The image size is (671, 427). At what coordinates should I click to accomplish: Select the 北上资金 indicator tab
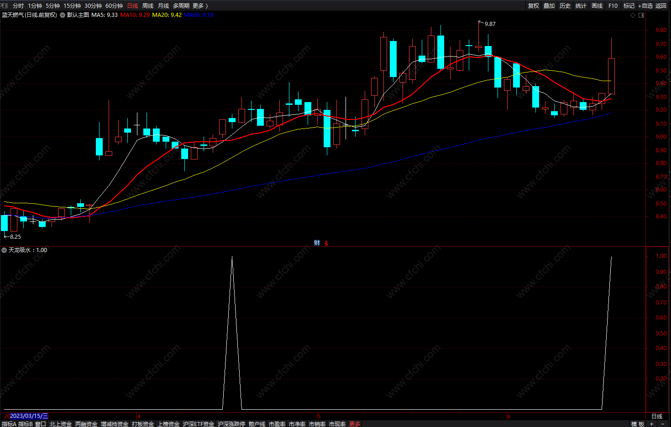pyautogui.click(x=61, y=424)
